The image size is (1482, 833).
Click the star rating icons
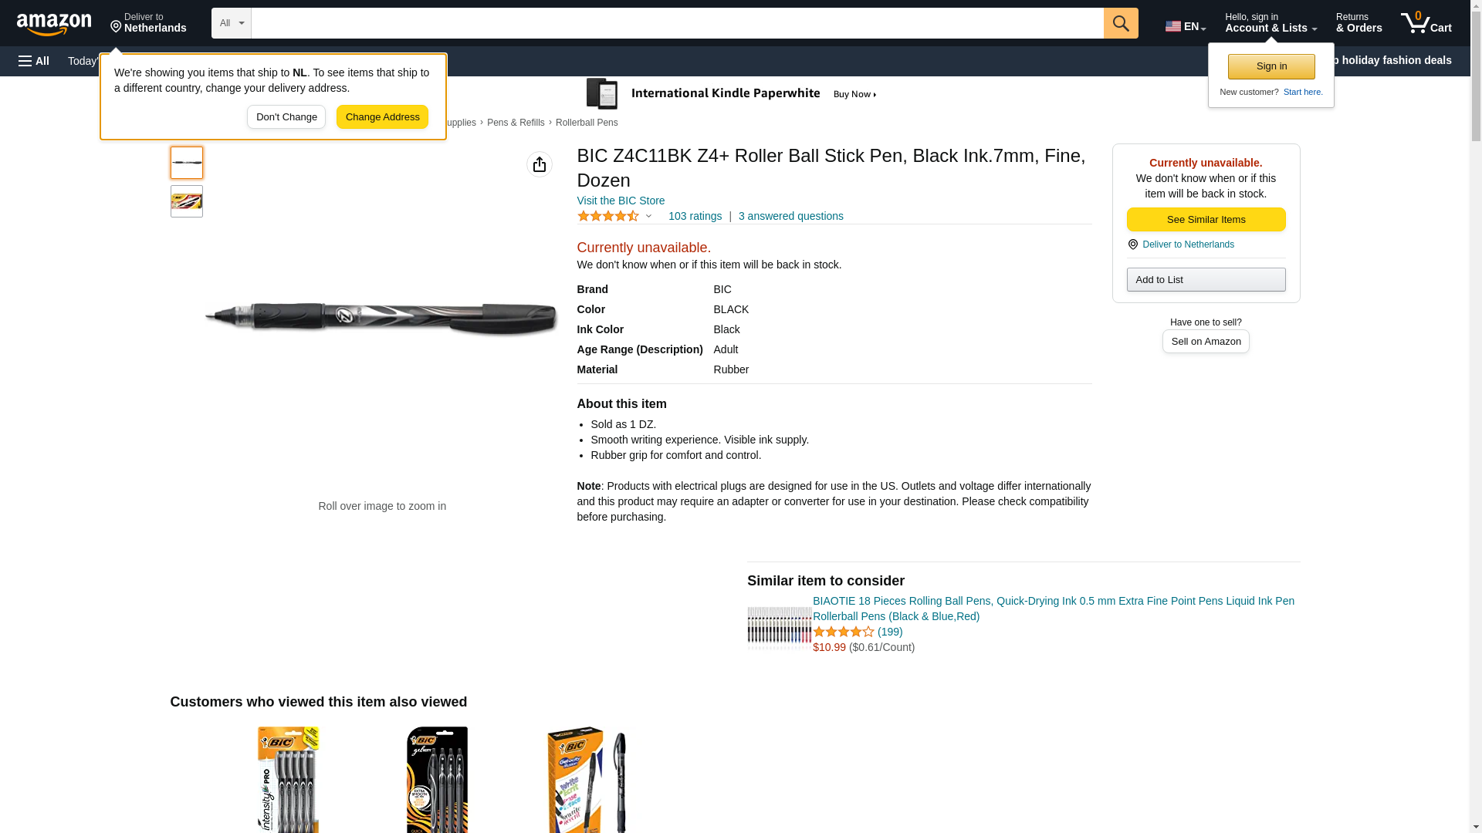click(608, 217)
